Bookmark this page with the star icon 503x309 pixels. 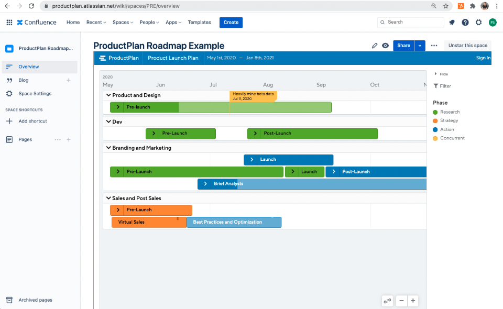coord(445,6)
